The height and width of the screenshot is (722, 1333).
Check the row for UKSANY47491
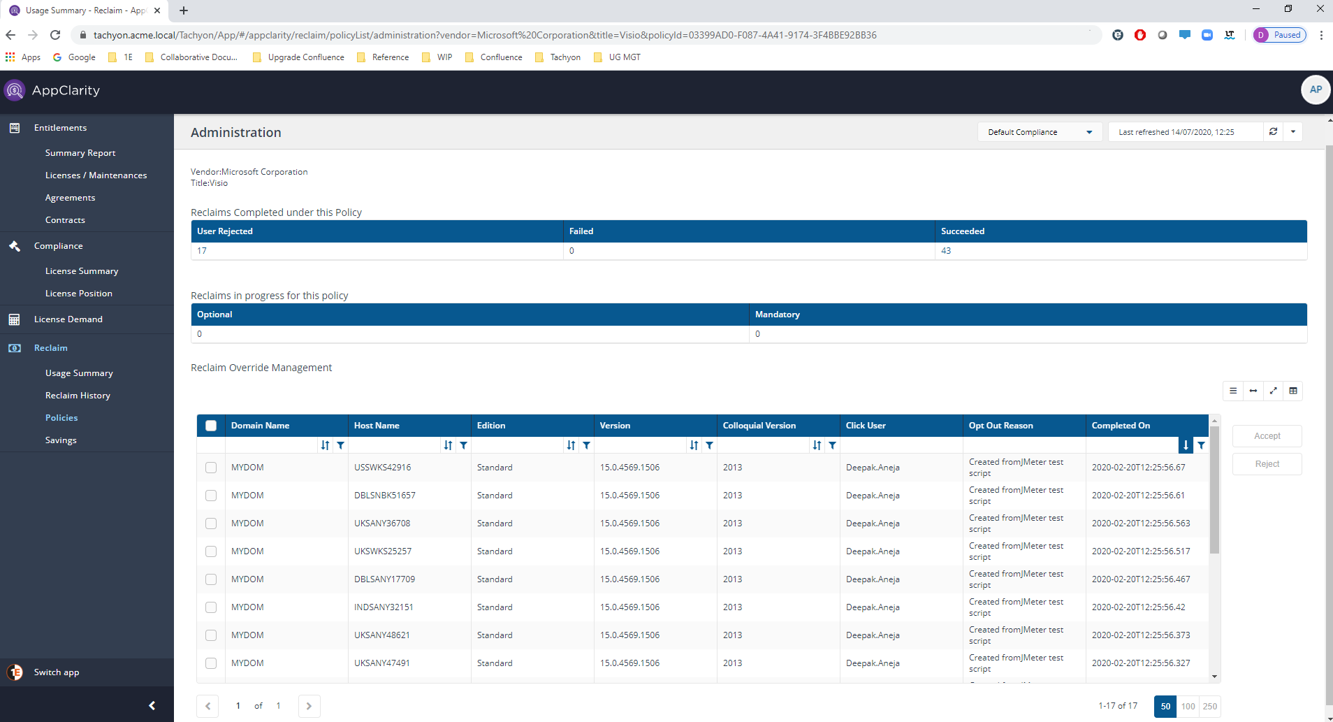click(211, 663)
